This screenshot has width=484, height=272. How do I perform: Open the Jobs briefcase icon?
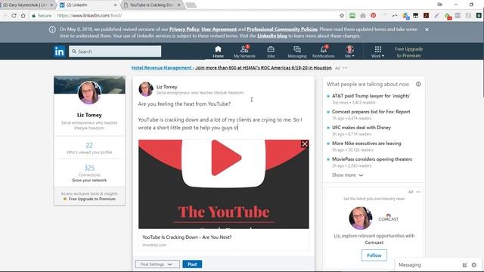(271, 51)
